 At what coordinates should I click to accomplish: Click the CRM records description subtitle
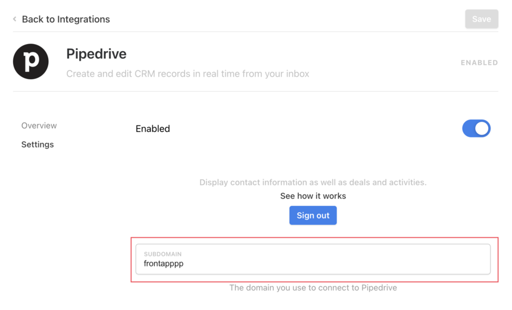[x=188, y=74]
